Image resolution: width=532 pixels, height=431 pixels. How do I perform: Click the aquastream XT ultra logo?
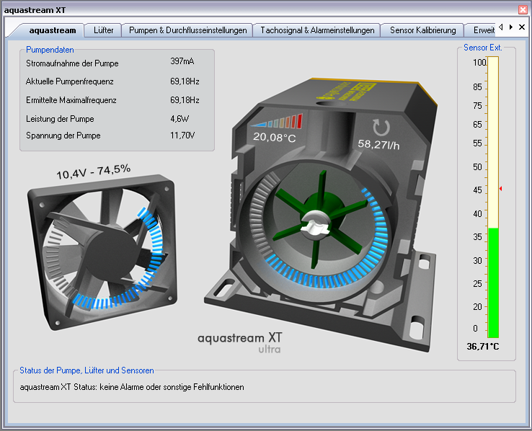[x=239, y=342]
